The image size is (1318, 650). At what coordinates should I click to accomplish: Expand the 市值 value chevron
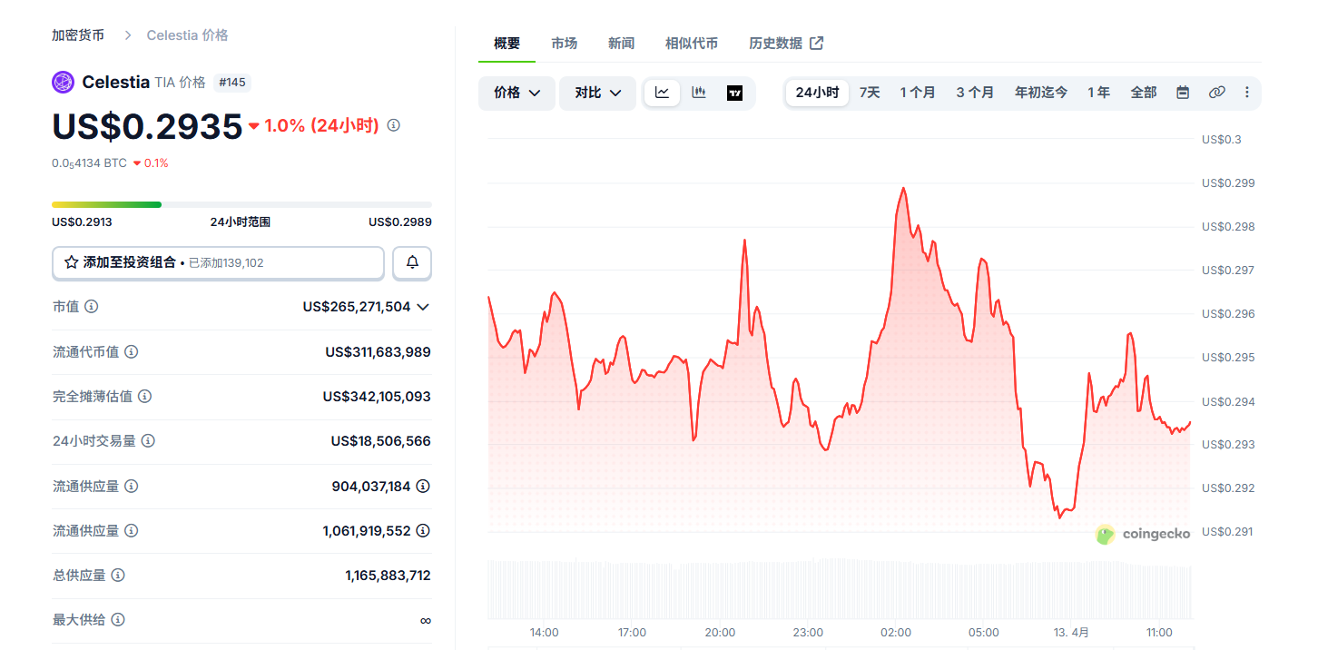coord(422,307)
